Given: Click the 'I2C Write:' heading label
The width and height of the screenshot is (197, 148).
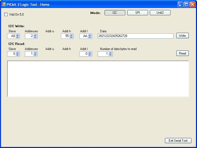Looking at the screenshot, I should pos(17,26).
